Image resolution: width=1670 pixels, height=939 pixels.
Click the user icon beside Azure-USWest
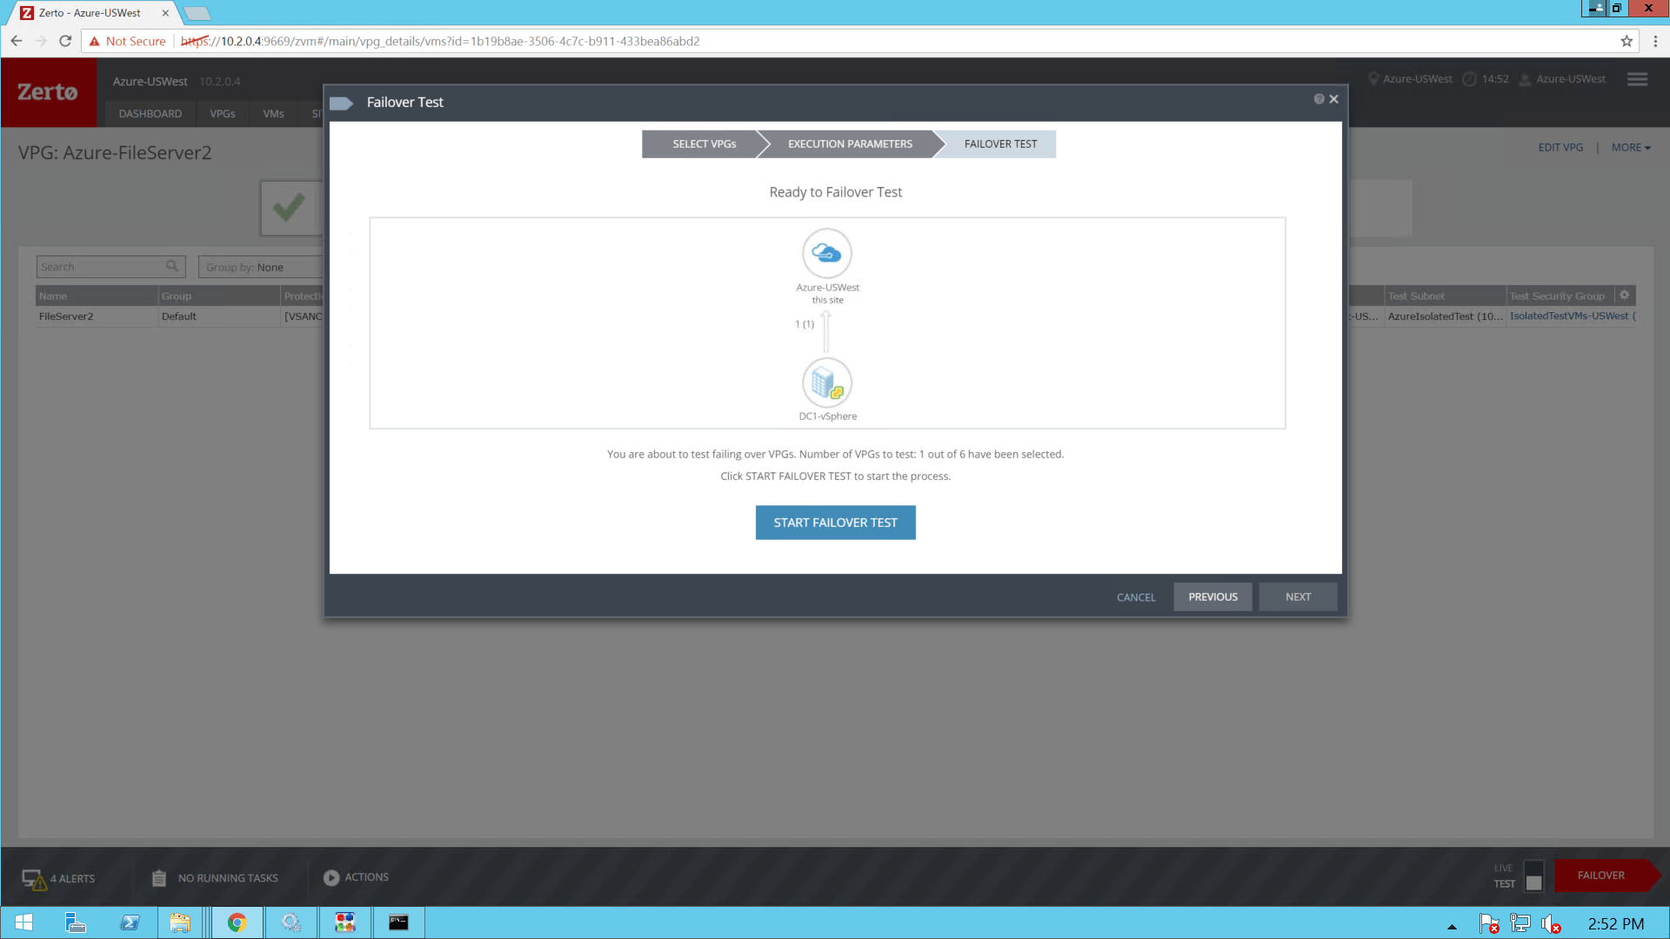click(x=1524, y=79)
